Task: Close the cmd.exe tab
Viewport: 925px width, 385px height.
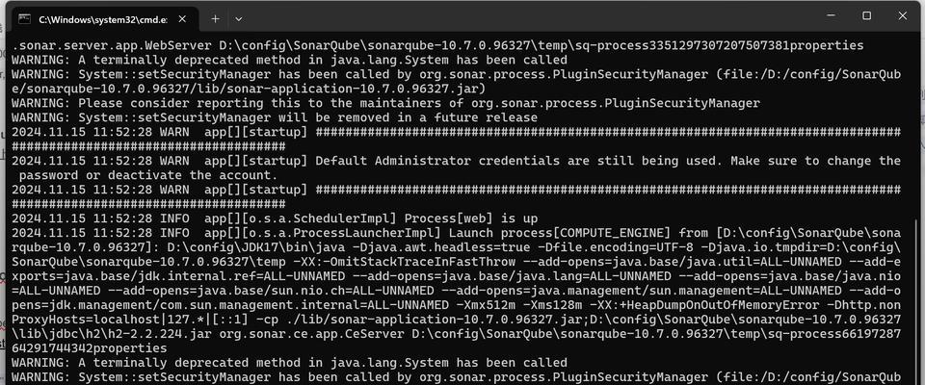Action: [x=182, y=19]
